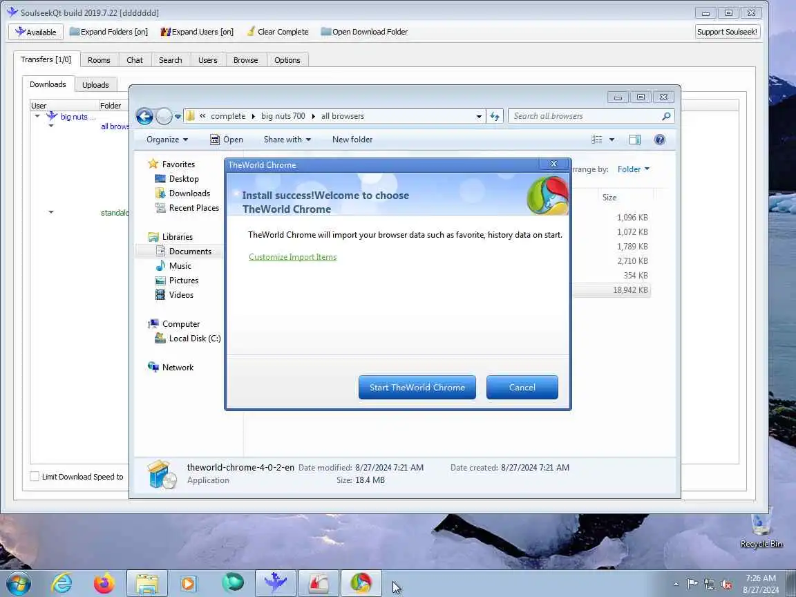This screenshot has width=796, height=597.
Task: Launch Firefox from taskbar
Action: [x=104, y=583]
